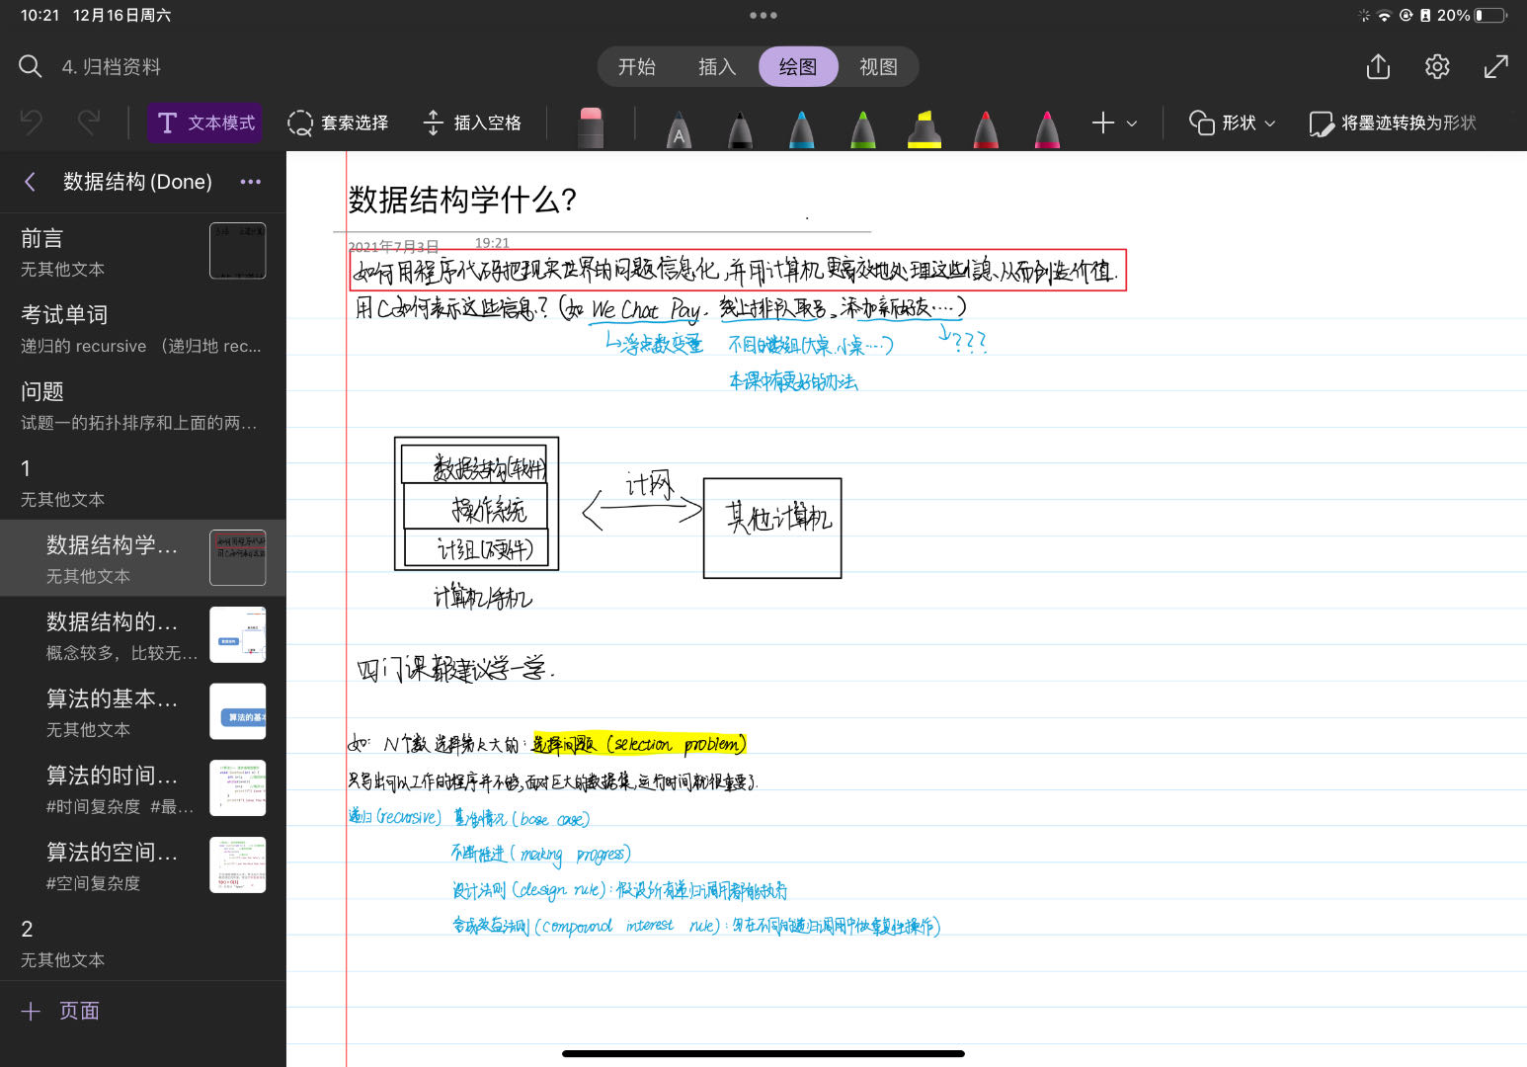Expand the add-pen dropdown chevron

[1132, 123]
